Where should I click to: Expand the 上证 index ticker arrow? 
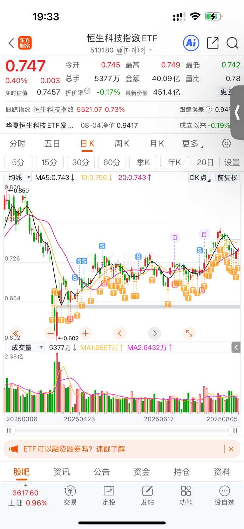[x=25, y=485]
